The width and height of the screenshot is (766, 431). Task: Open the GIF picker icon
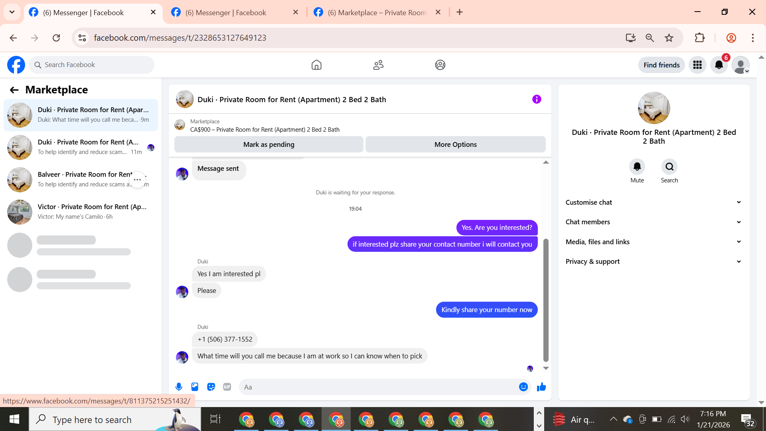pyautogui.click(x=227, y=387)
